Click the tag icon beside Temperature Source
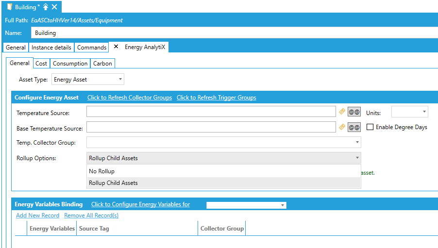The image size is (438, 248). tap(342, 112)
